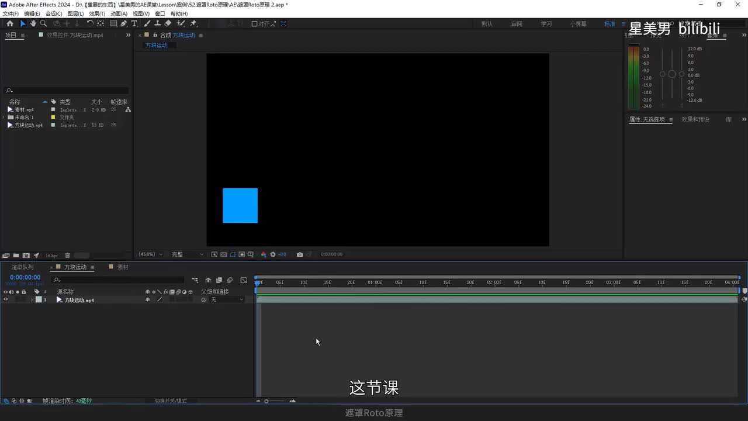Toggle mask and shape path visibility
This screenshot has height=421, width=748.
tap(233, 254)
